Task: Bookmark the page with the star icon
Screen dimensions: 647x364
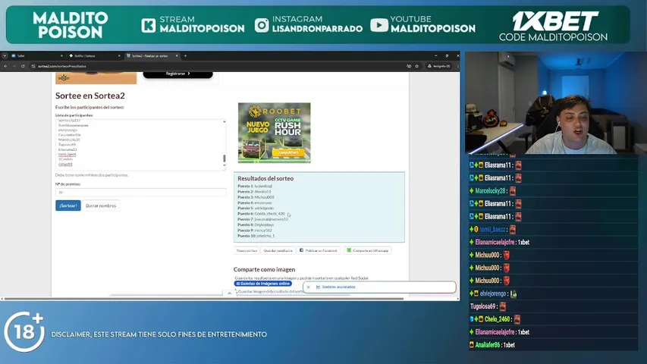Action: point(416,66)
